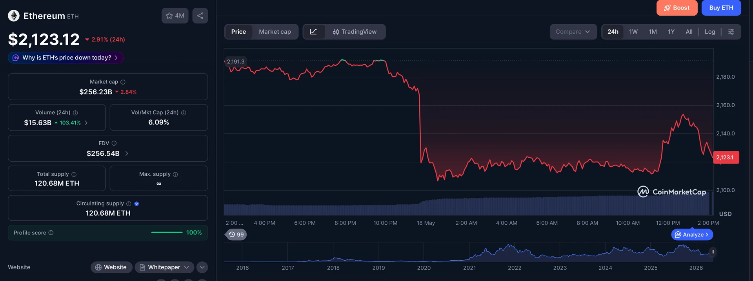Select the 24h time range
Image resolution: width=753 pixels, height=281 pixels.
coord(613,32)
